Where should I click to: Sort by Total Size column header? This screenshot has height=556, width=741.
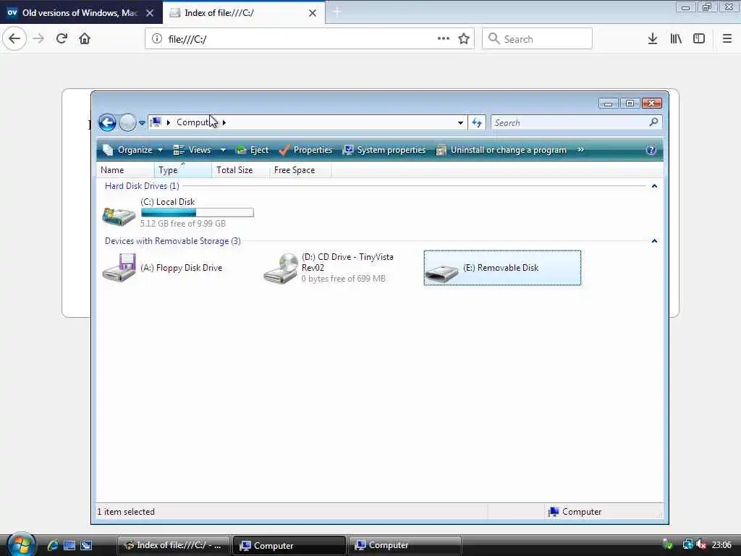(x=240, y=169)
